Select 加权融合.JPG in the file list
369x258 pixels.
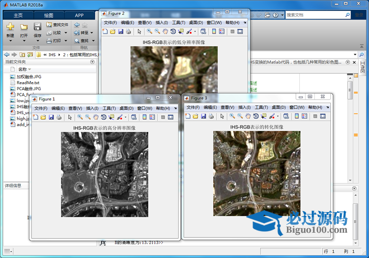[28, 76]
